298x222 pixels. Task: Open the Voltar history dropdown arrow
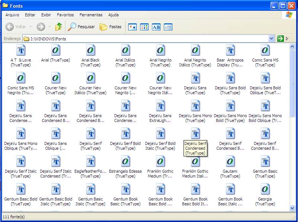coord(30,27)
